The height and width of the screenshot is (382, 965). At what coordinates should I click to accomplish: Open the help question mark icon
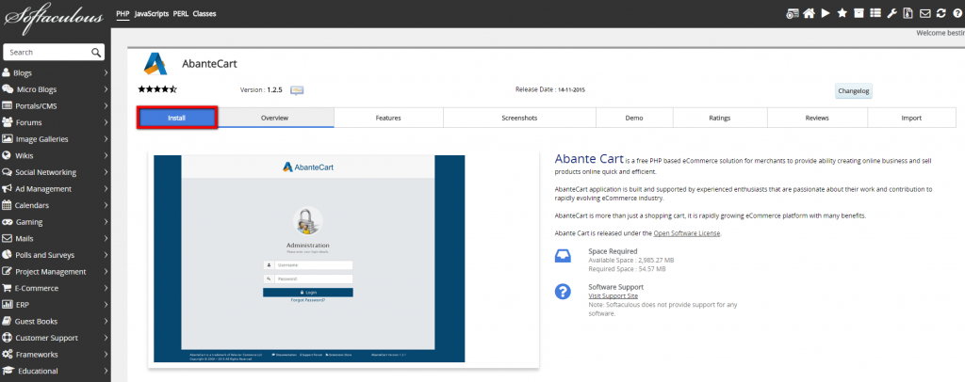tap(957, 13)
